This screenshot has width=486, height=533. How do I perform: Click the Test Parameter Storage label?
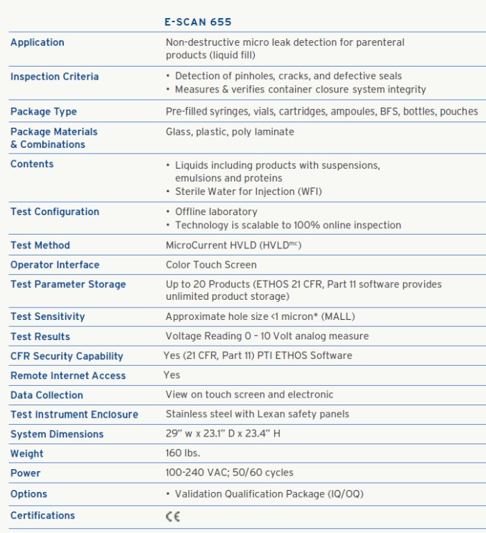click(68, 284)
